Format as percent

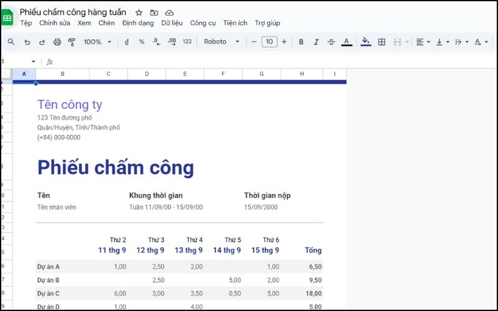[142, 42]
